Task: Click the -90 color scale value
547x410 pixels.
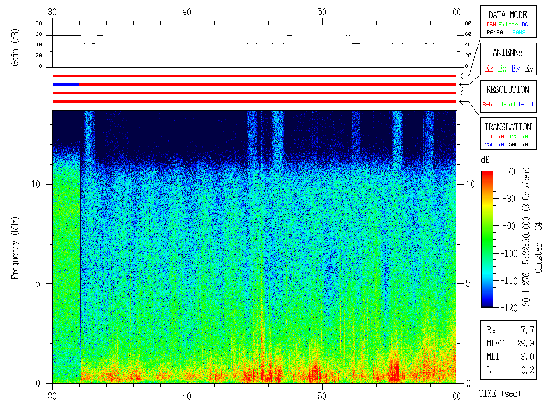Action: click(509, 226)
